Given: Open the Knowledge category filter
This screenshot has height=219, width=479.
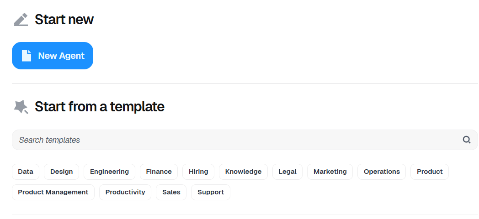Looking at the screenshot, I should pyautogui.click(x=244, y=172).
